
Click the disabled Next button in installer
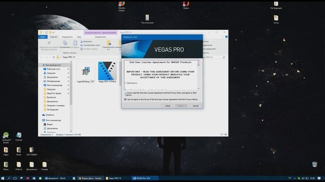point(181,106)
